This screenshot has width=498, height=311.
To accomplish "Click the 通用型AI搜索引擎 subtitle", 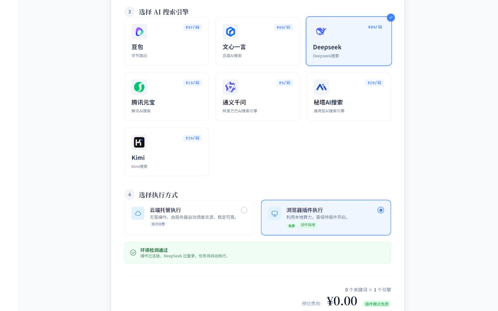I will [329, 111].
